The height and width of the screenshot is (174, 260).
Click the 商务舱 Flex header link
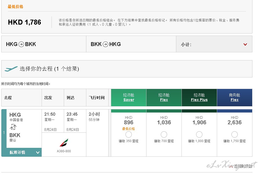pyautogui.click(x=235, y=100)
